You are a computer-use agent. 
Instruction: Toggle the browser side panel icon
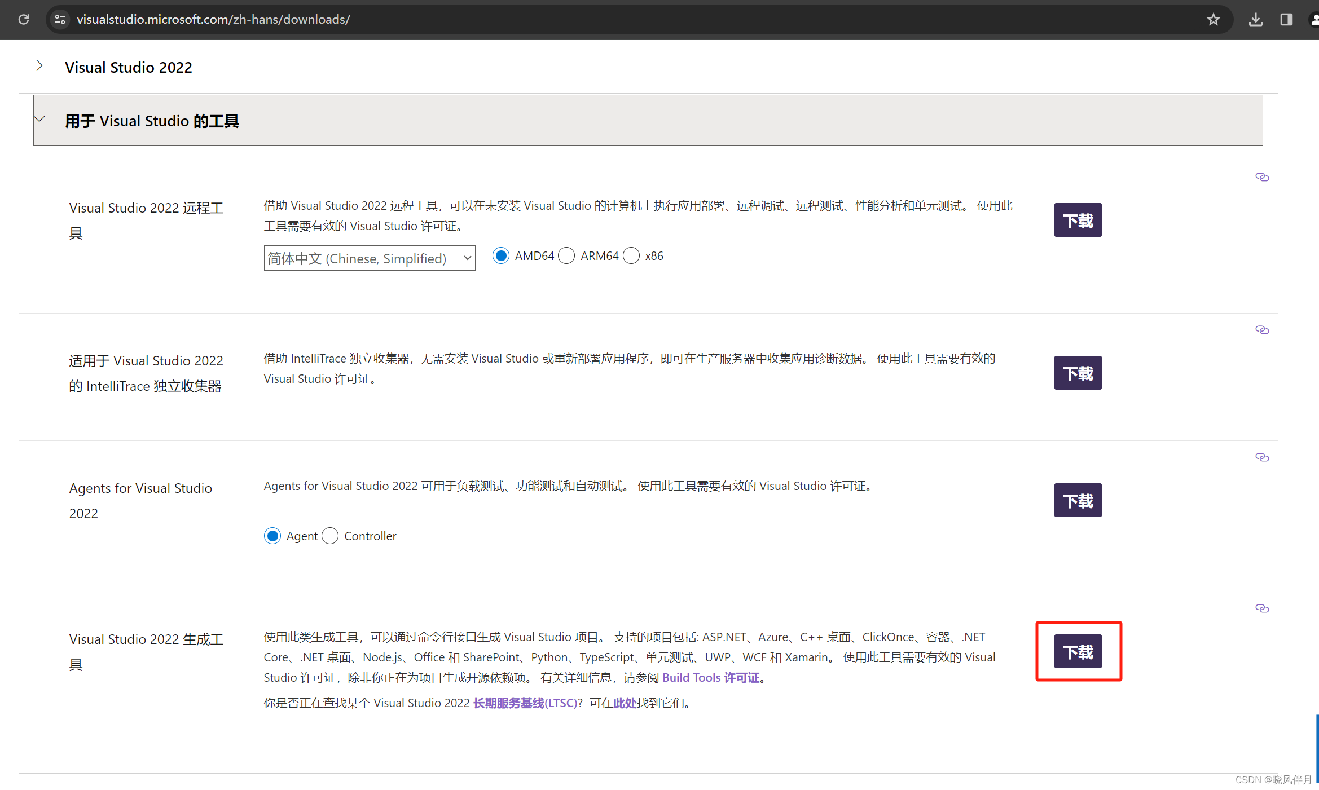coord(1286,20)
